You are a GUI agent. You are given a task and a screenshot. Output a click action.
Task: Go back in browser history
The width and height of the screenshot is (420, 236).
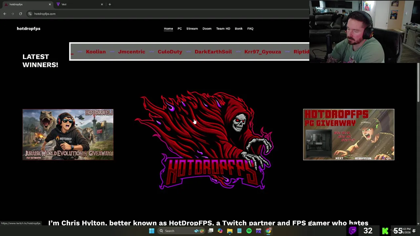tap(5, 14)
